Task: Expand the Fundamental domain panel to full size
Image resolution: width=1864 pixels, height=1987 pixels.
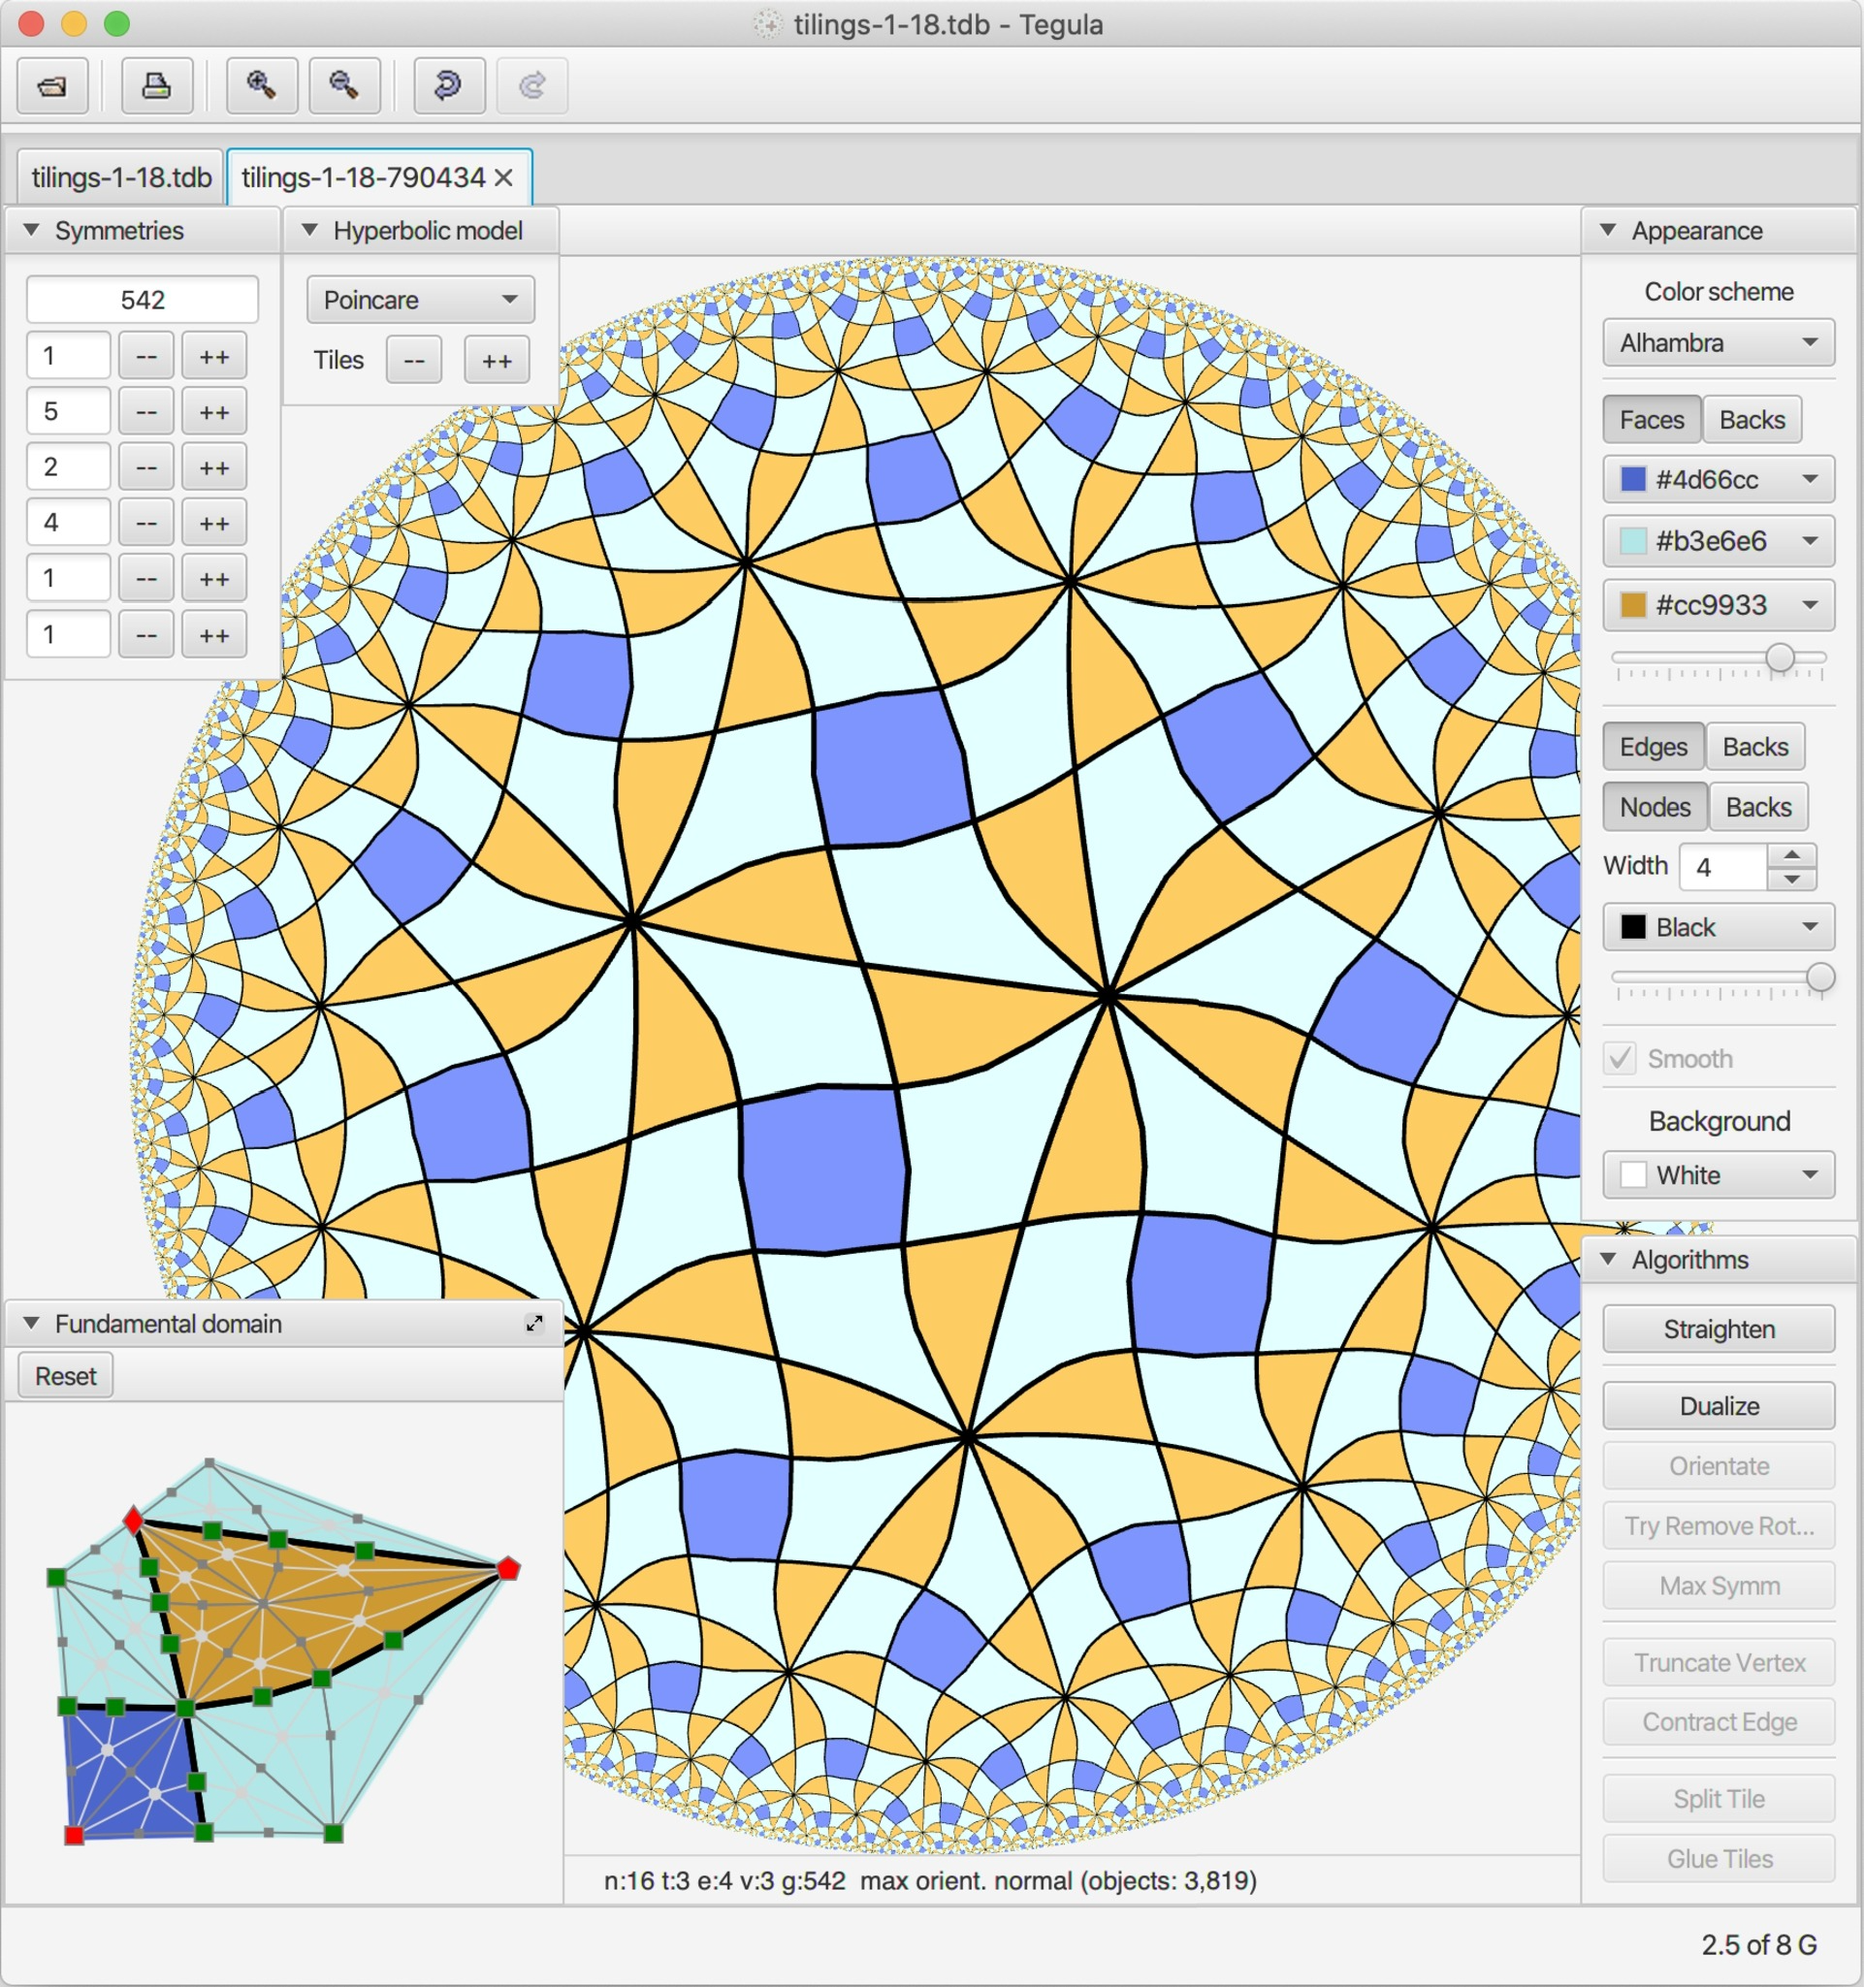Action: tap(534, 1324)
